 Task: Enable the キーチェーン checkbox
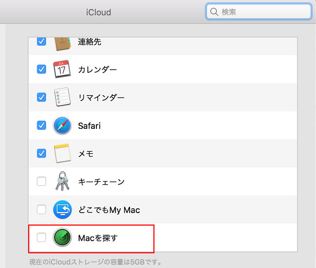click(42, 182)
